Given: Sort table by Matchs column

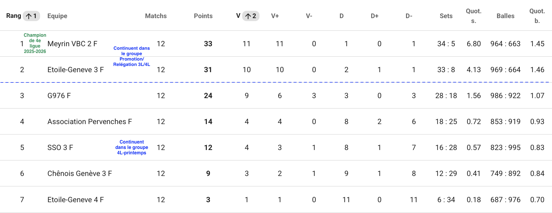Looking at the screenshot, I should click(156, 16).
